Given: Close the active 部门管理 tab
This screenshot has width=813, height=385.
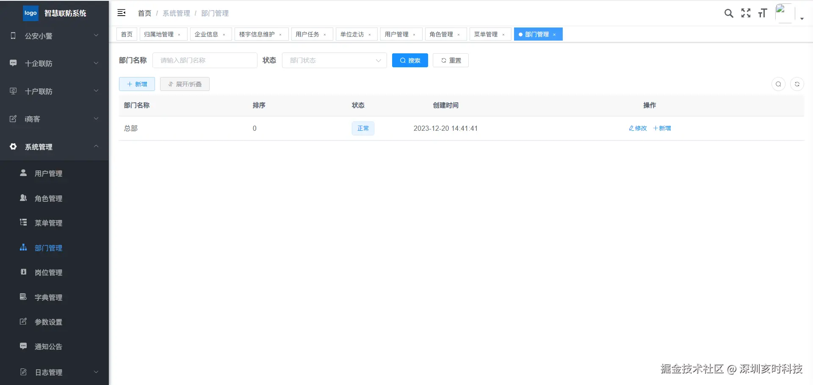Looking at the screenshot, I should (554, 35).
